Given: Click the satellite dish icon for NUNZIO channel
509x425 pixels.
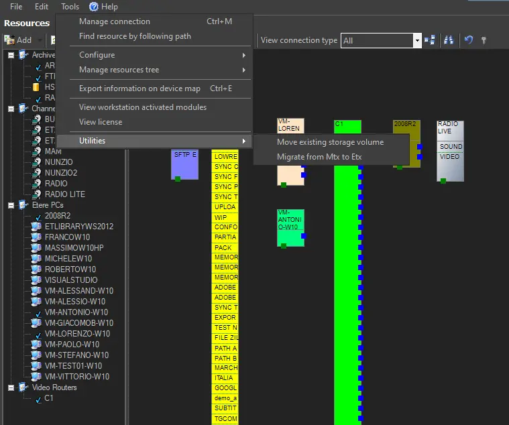Looking at the screenshot, I should [x=36, y=162].
